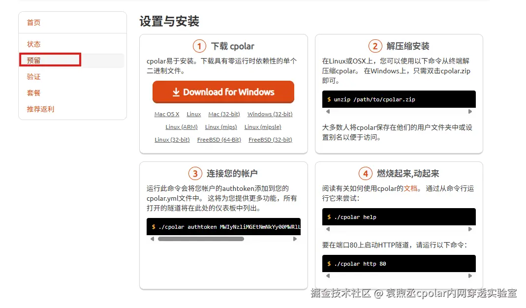Open the Linux (mips) download link
This screenshot has height=308, width=526.
pyautogui.click(x=221, y=127)
